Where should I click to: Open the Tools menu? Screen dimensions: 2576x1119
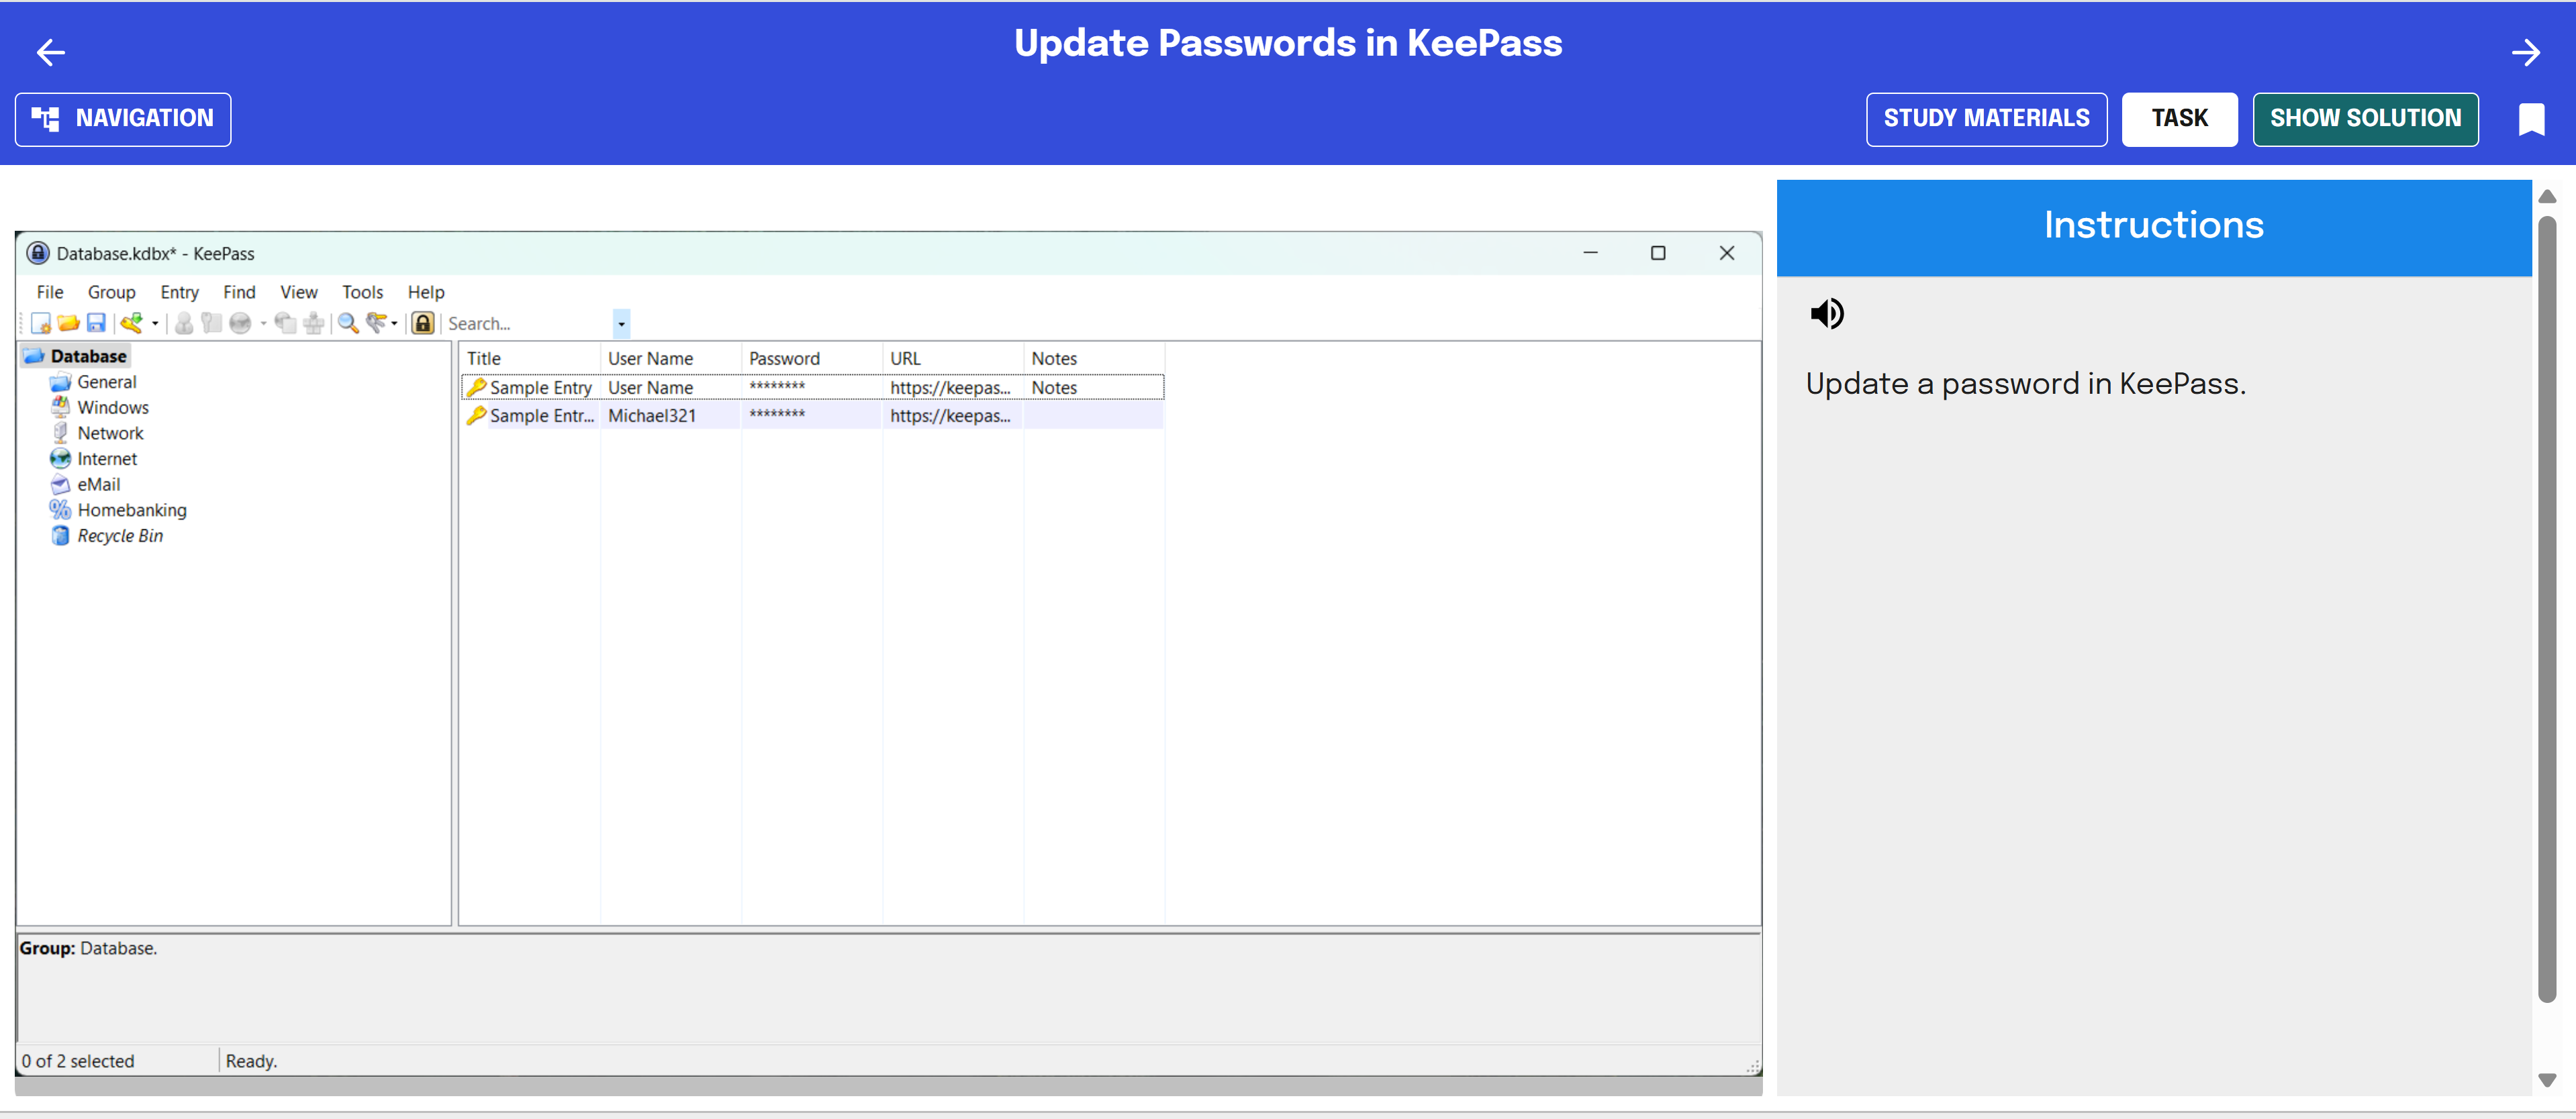point(363,292)
